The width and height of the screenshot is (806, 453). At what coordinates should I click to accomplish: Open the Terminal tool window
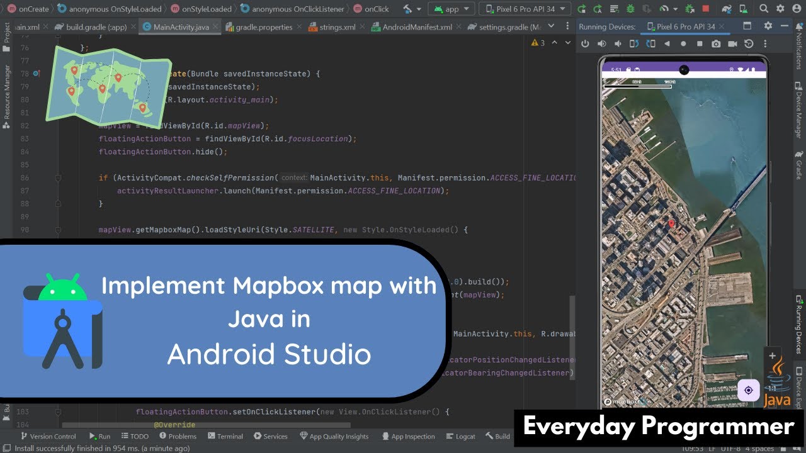[x=225, y=436]
